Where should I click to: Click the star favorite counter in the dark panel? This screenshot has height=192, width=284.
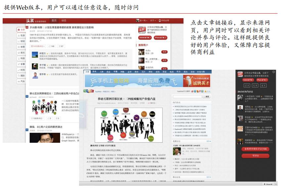point(264,85)
